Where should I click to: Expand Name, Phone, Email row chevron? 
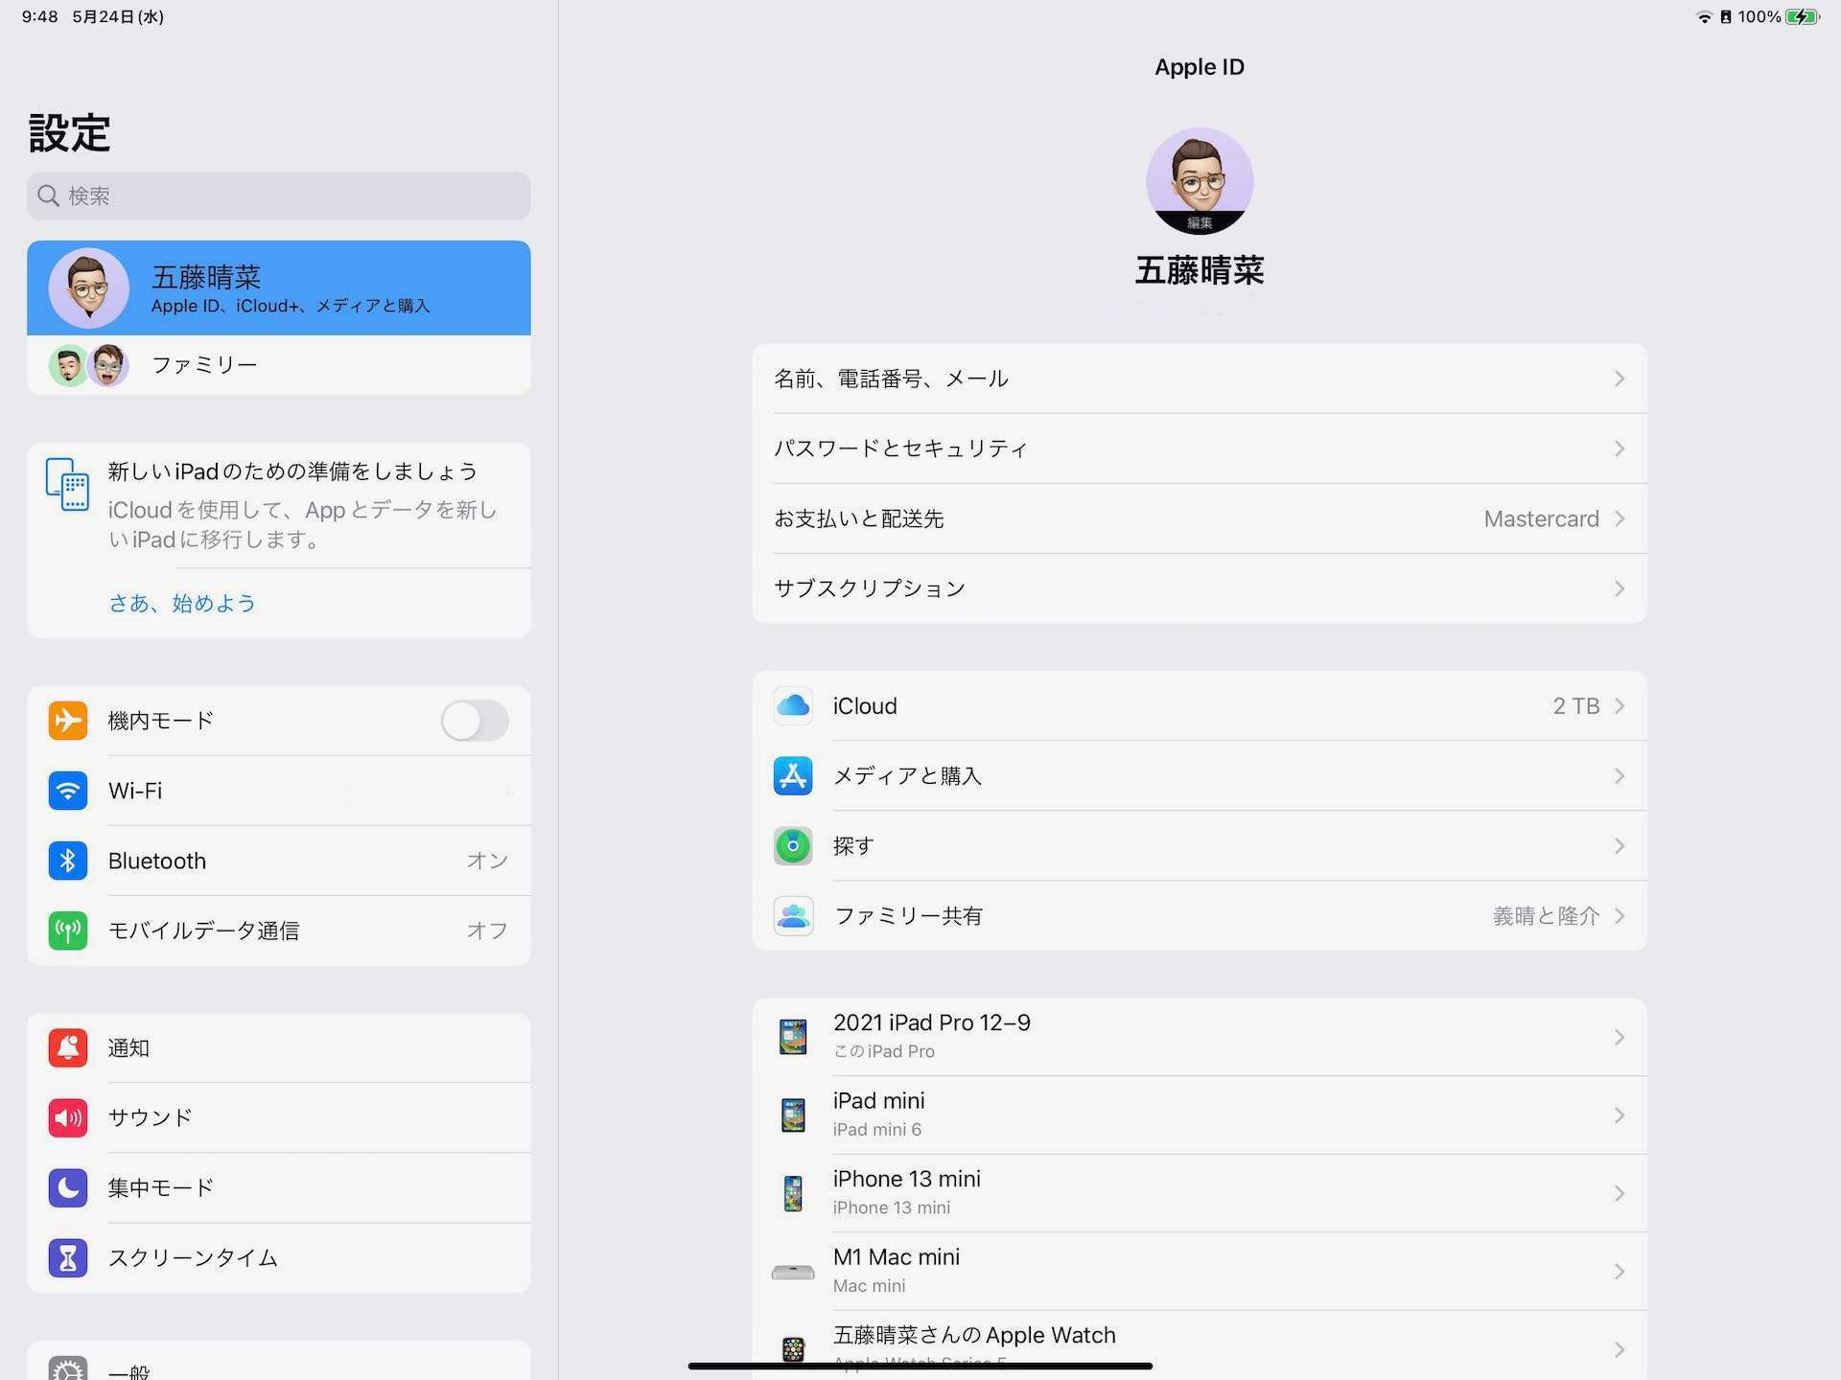1619,379
